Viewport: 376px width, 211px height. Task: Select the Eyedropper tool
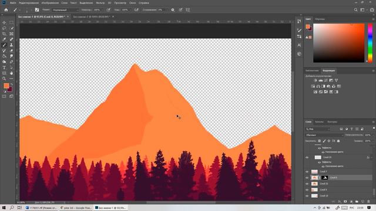tap(4, 39)
